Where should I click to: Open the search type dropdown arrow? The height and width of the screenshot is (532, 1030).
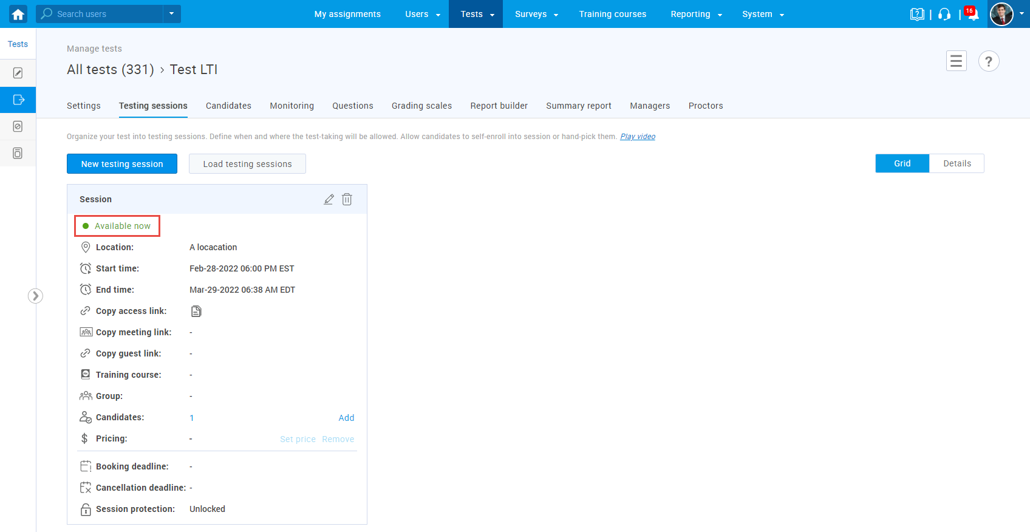pyautogui.click(x=172, y=14)
